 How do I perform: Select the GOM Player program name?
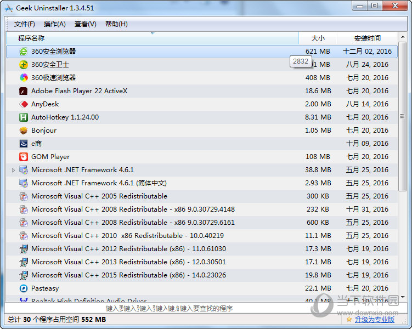click(50, 157)
